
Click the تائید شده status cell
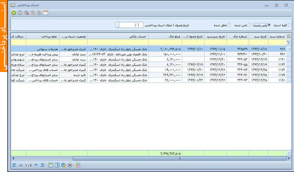pyautogui.click(x=73, y=75)
